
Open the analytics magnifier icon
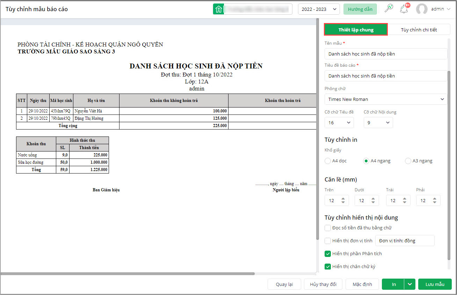pyautogui.click(x=389, y=9)
